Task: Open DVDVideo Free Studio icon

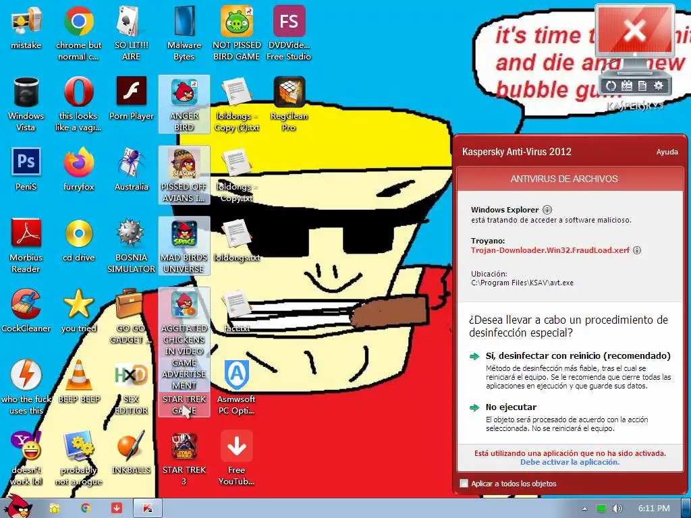Action: click(x=289, y=34)
